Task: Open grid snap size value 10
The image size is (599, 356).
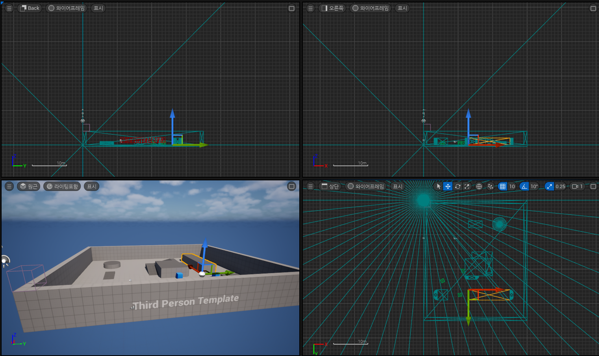Action: coord(512,186)
